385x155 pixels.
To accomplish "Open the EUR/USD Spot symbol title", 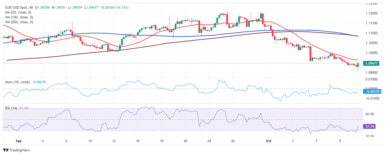I will coord(16,8).
